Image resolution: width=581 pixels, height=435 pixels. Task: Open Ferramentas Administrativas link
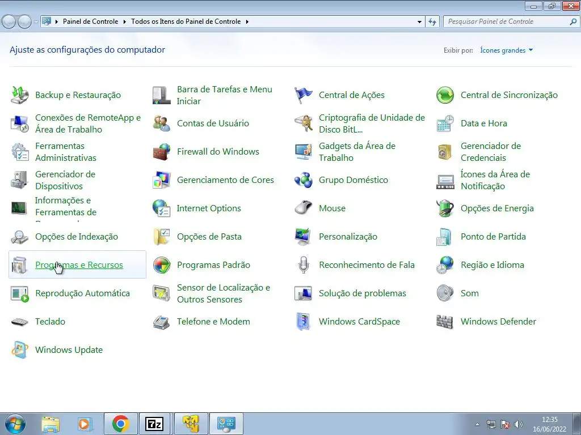click(x=66, y=152)
